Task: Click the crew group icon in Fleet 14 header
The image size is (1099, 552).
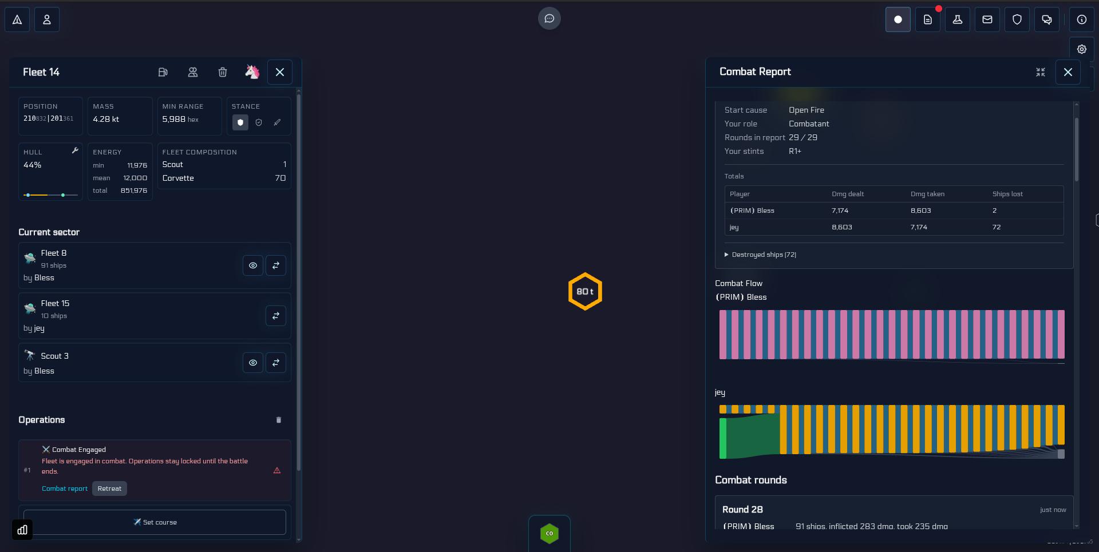Action: point(193,72)
